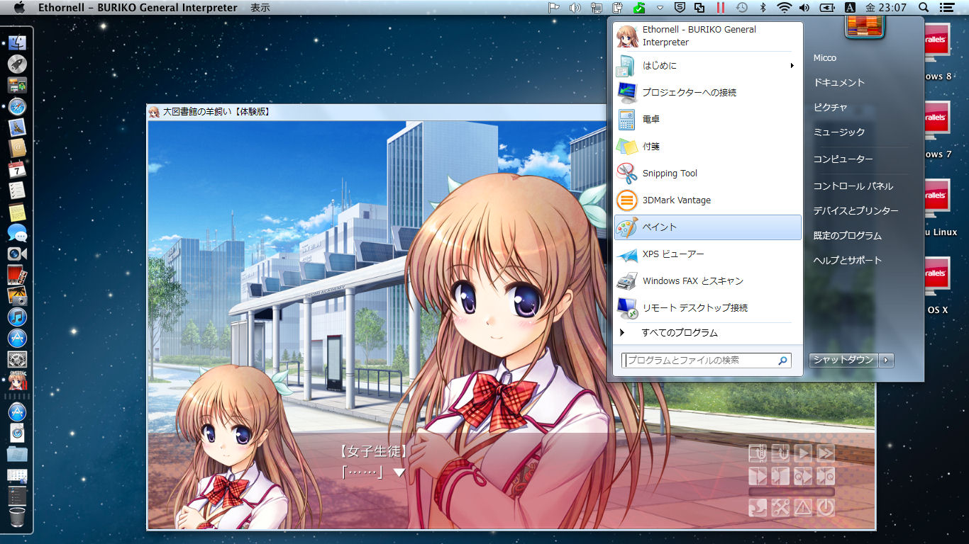The image size is (969, 544).
Task: Open Micco user folder link
Action: pos(825,58)
